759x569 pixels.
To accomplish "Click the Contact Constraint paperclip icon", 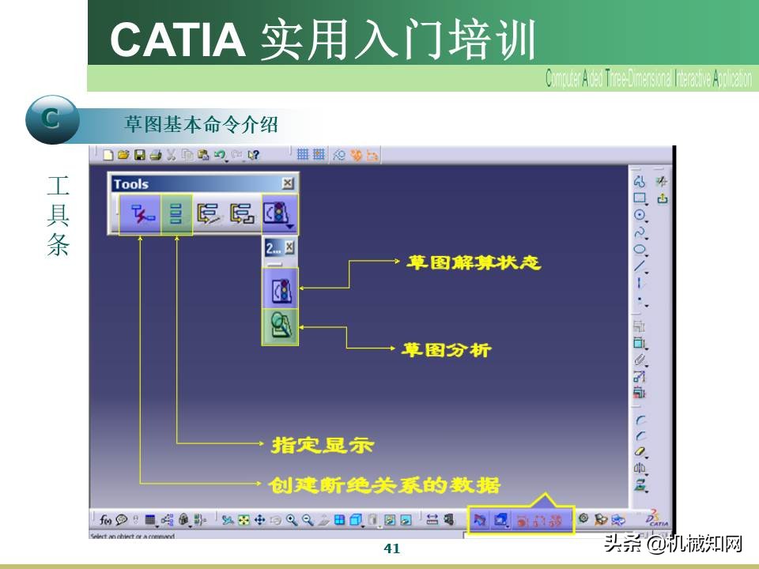I will (x=640, y=360).
